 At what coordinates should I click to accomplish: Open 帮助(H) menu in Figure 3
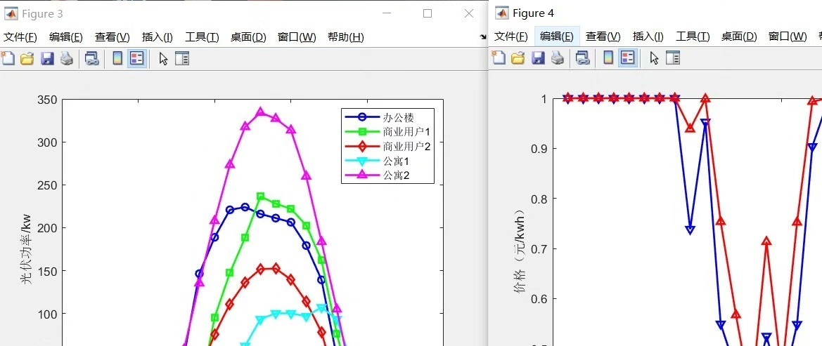(x=345, y=37)
